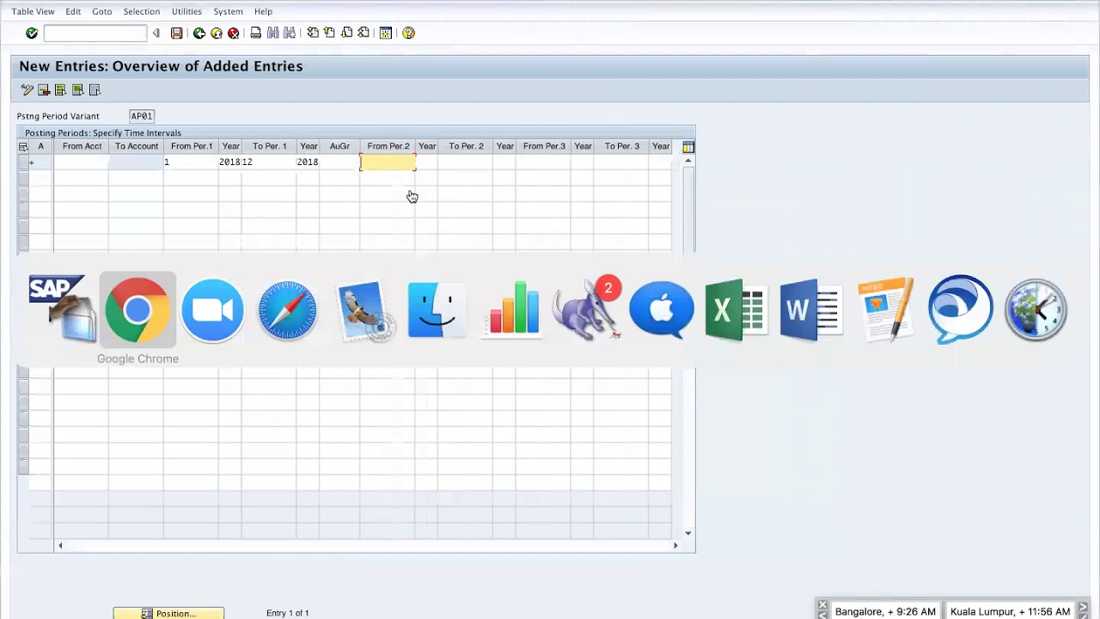
Task: Click the yellow Exit icon
Action: point(217,33)
